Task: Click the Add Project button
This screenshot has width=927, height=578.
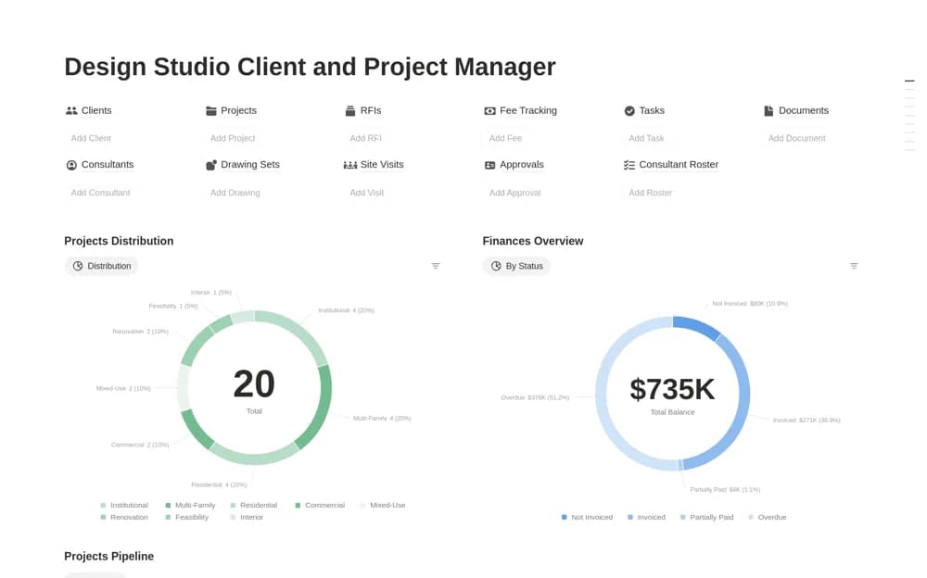Action: [x=233, y=138]
